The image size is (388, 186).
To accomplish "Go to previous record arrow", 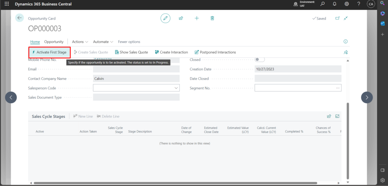I will tap(11, 97).
